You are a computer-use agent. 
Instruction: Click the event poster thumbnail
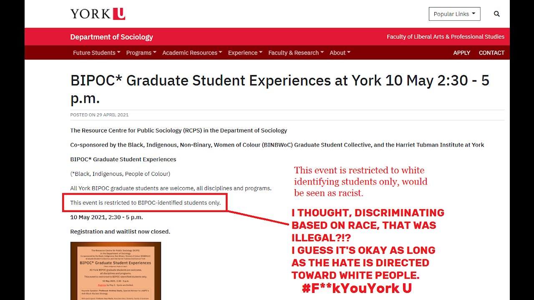(116, 271)
